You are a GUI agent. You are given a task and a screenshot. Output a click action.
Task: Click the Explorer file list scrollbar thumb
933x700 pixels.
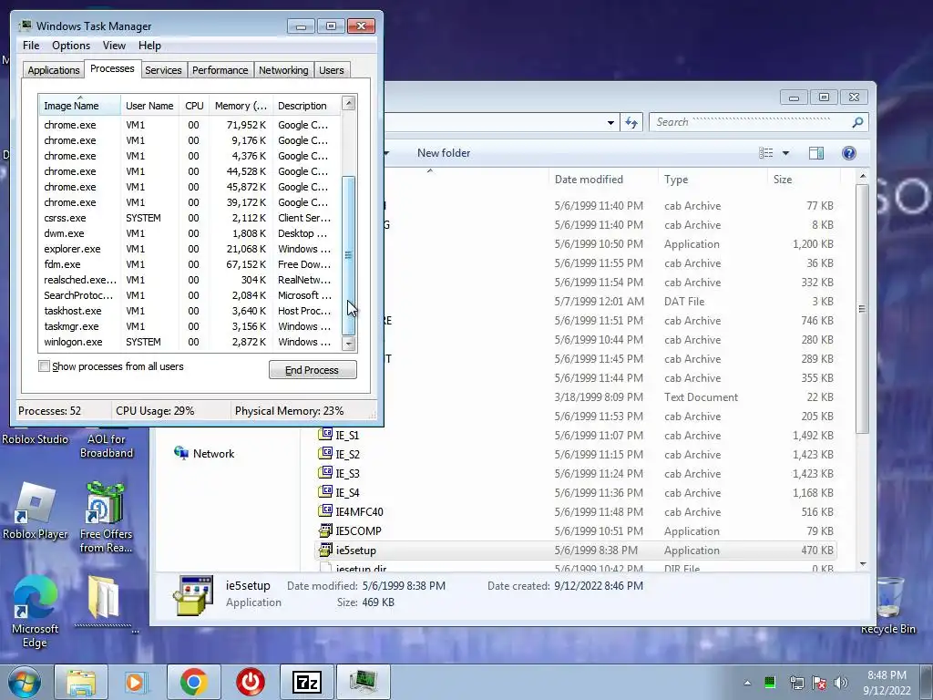click(x=862, y=308)
